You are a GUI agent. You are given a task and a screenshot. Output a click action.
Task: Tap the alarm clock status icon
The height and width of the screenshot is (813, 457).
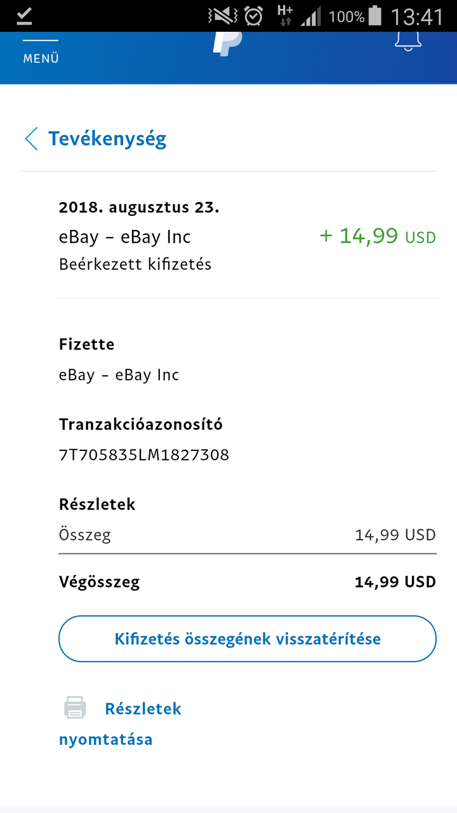[254, 16]
